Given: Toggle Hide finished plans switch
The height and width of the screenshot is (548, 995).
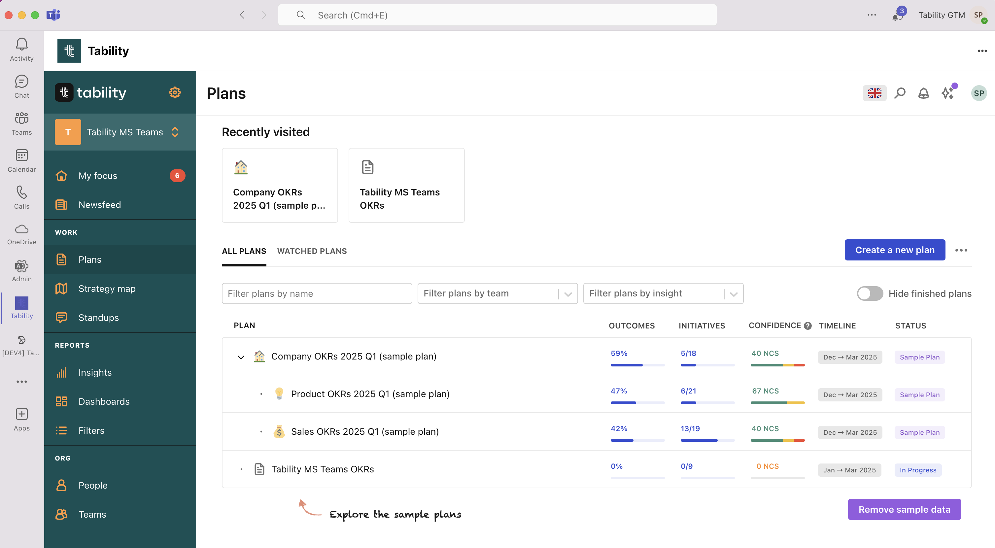Looking at the screenshot, I should click(870, 293).
